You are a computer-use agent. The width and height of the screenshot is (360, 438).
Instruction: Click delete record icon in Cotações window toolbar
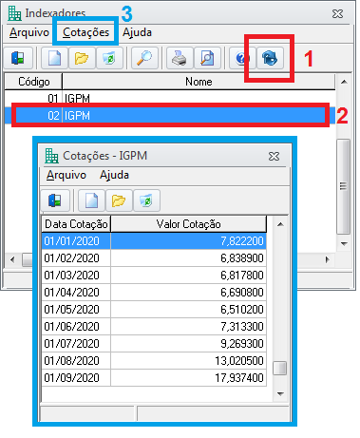click(x=146, y=200)
